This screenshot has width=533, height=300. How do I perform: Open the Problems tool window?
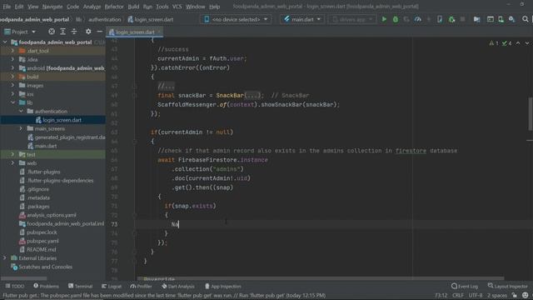point(46,287)
